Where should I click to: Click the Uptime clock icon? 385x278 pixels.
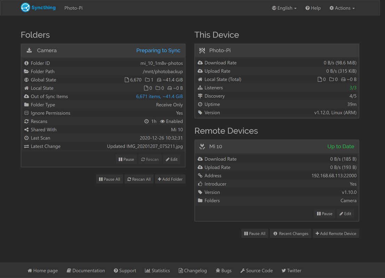[200, 104]
